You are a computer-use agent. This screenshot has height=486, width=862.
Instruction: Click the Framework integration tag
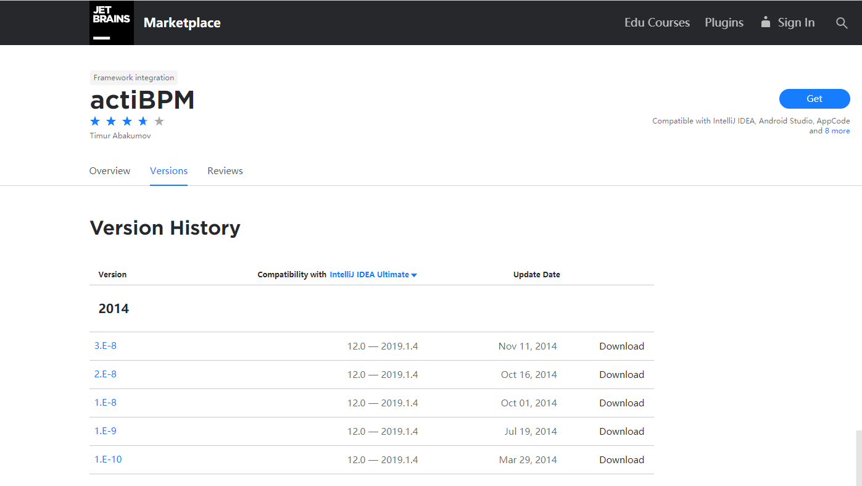point(133,77)
